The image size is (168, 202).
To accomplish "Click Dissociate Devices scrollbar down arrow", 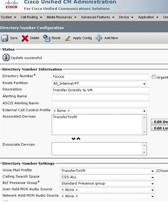I will (x=144, y=152).
